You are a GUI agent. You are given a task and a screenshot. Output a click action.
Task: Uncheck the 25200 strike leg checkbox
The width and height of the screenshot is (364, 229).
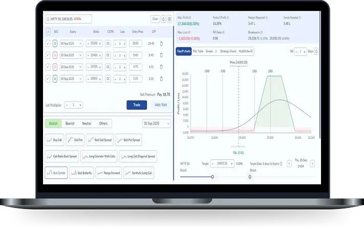pos(48,44)
